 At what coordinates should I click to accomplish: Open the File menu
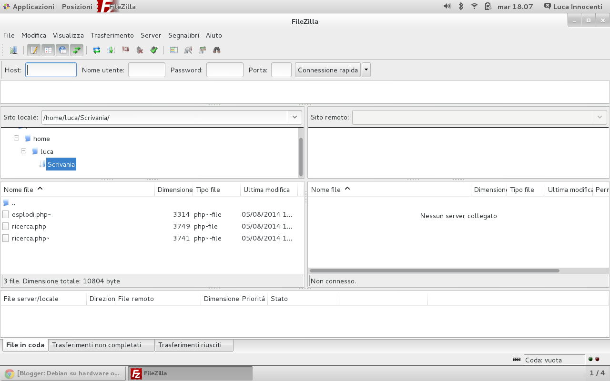tap(9, 35)
